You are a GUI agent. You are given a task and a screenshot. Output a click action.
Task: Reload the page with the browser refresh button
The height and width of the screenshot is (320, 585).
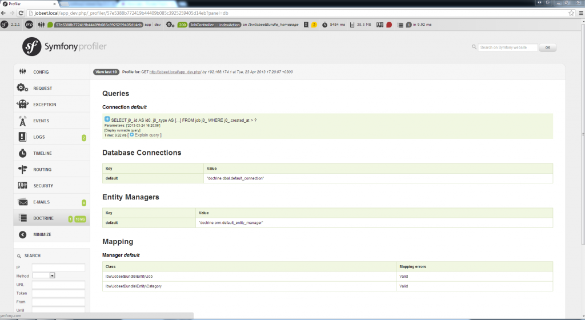pyautogui.click(x=21, y=13)
